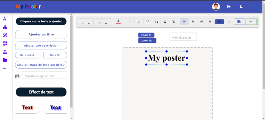The width and height of the screenshot is (265, 120).
Task: Click the user avatar in header
Action: (x=216, y=7)
